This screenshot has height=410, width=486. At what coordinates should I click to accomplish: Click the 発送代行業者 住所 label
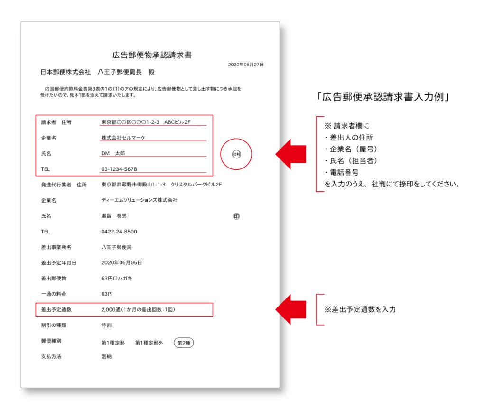(x=64, y=185)
